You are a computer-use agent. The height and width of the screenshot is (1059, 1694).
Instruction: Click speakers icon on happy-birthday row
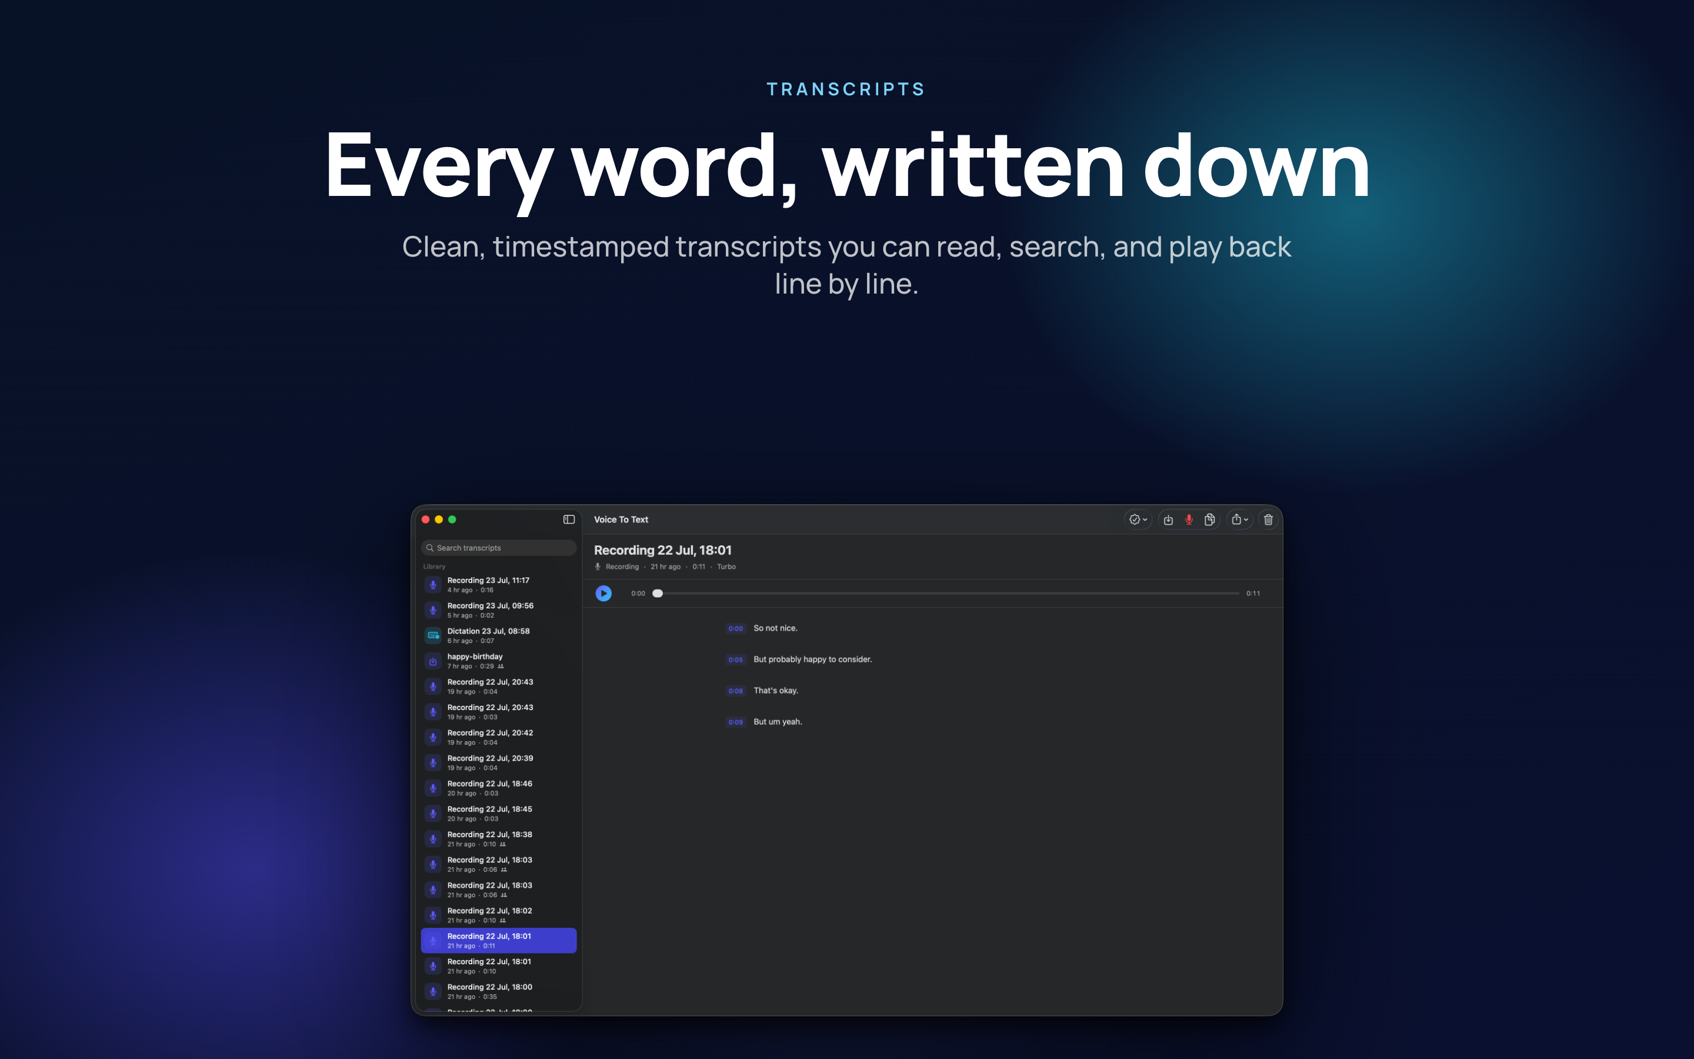point(501,666)
